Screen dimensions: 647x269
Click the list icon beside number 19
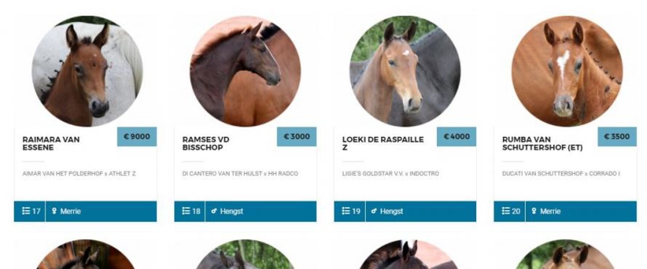(x=346, y=211)
